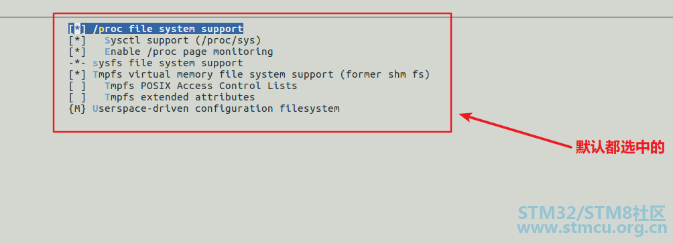Click the 'STM32/STM8社区' watermark text

tap(591, 213)
